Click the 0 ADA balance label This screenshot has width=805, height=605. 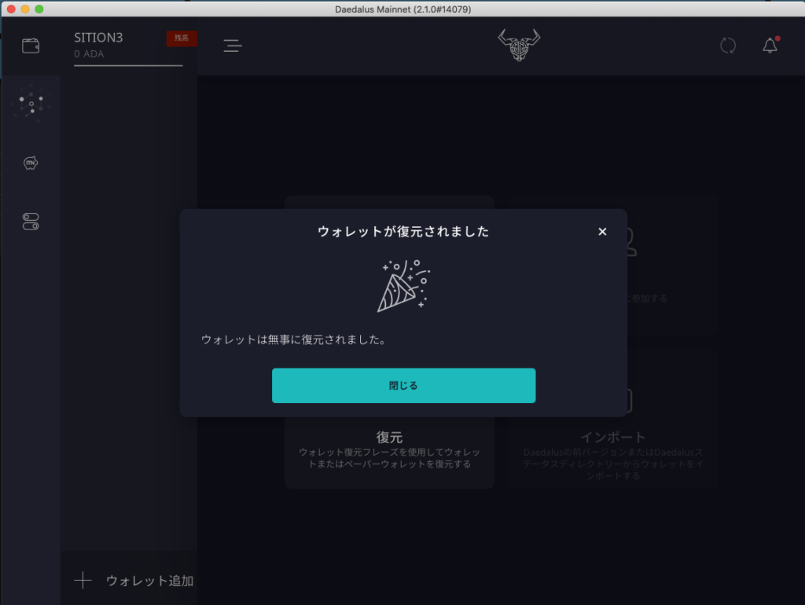[88, 53]
